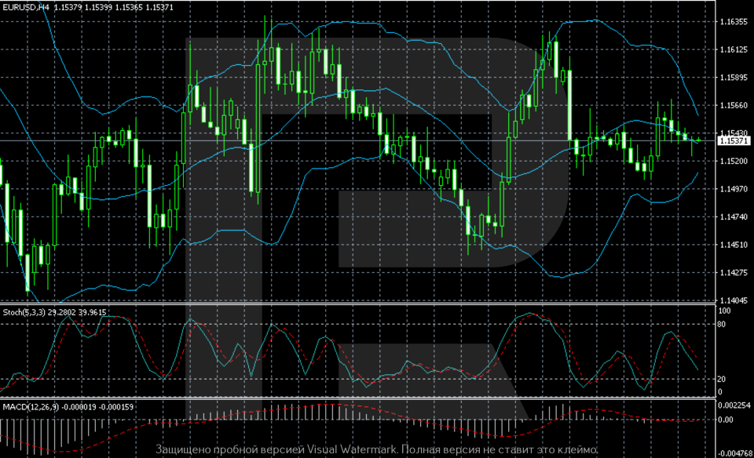Select the Stochastic 80 level label
The image size is (754, 458).
click(724, 323)
